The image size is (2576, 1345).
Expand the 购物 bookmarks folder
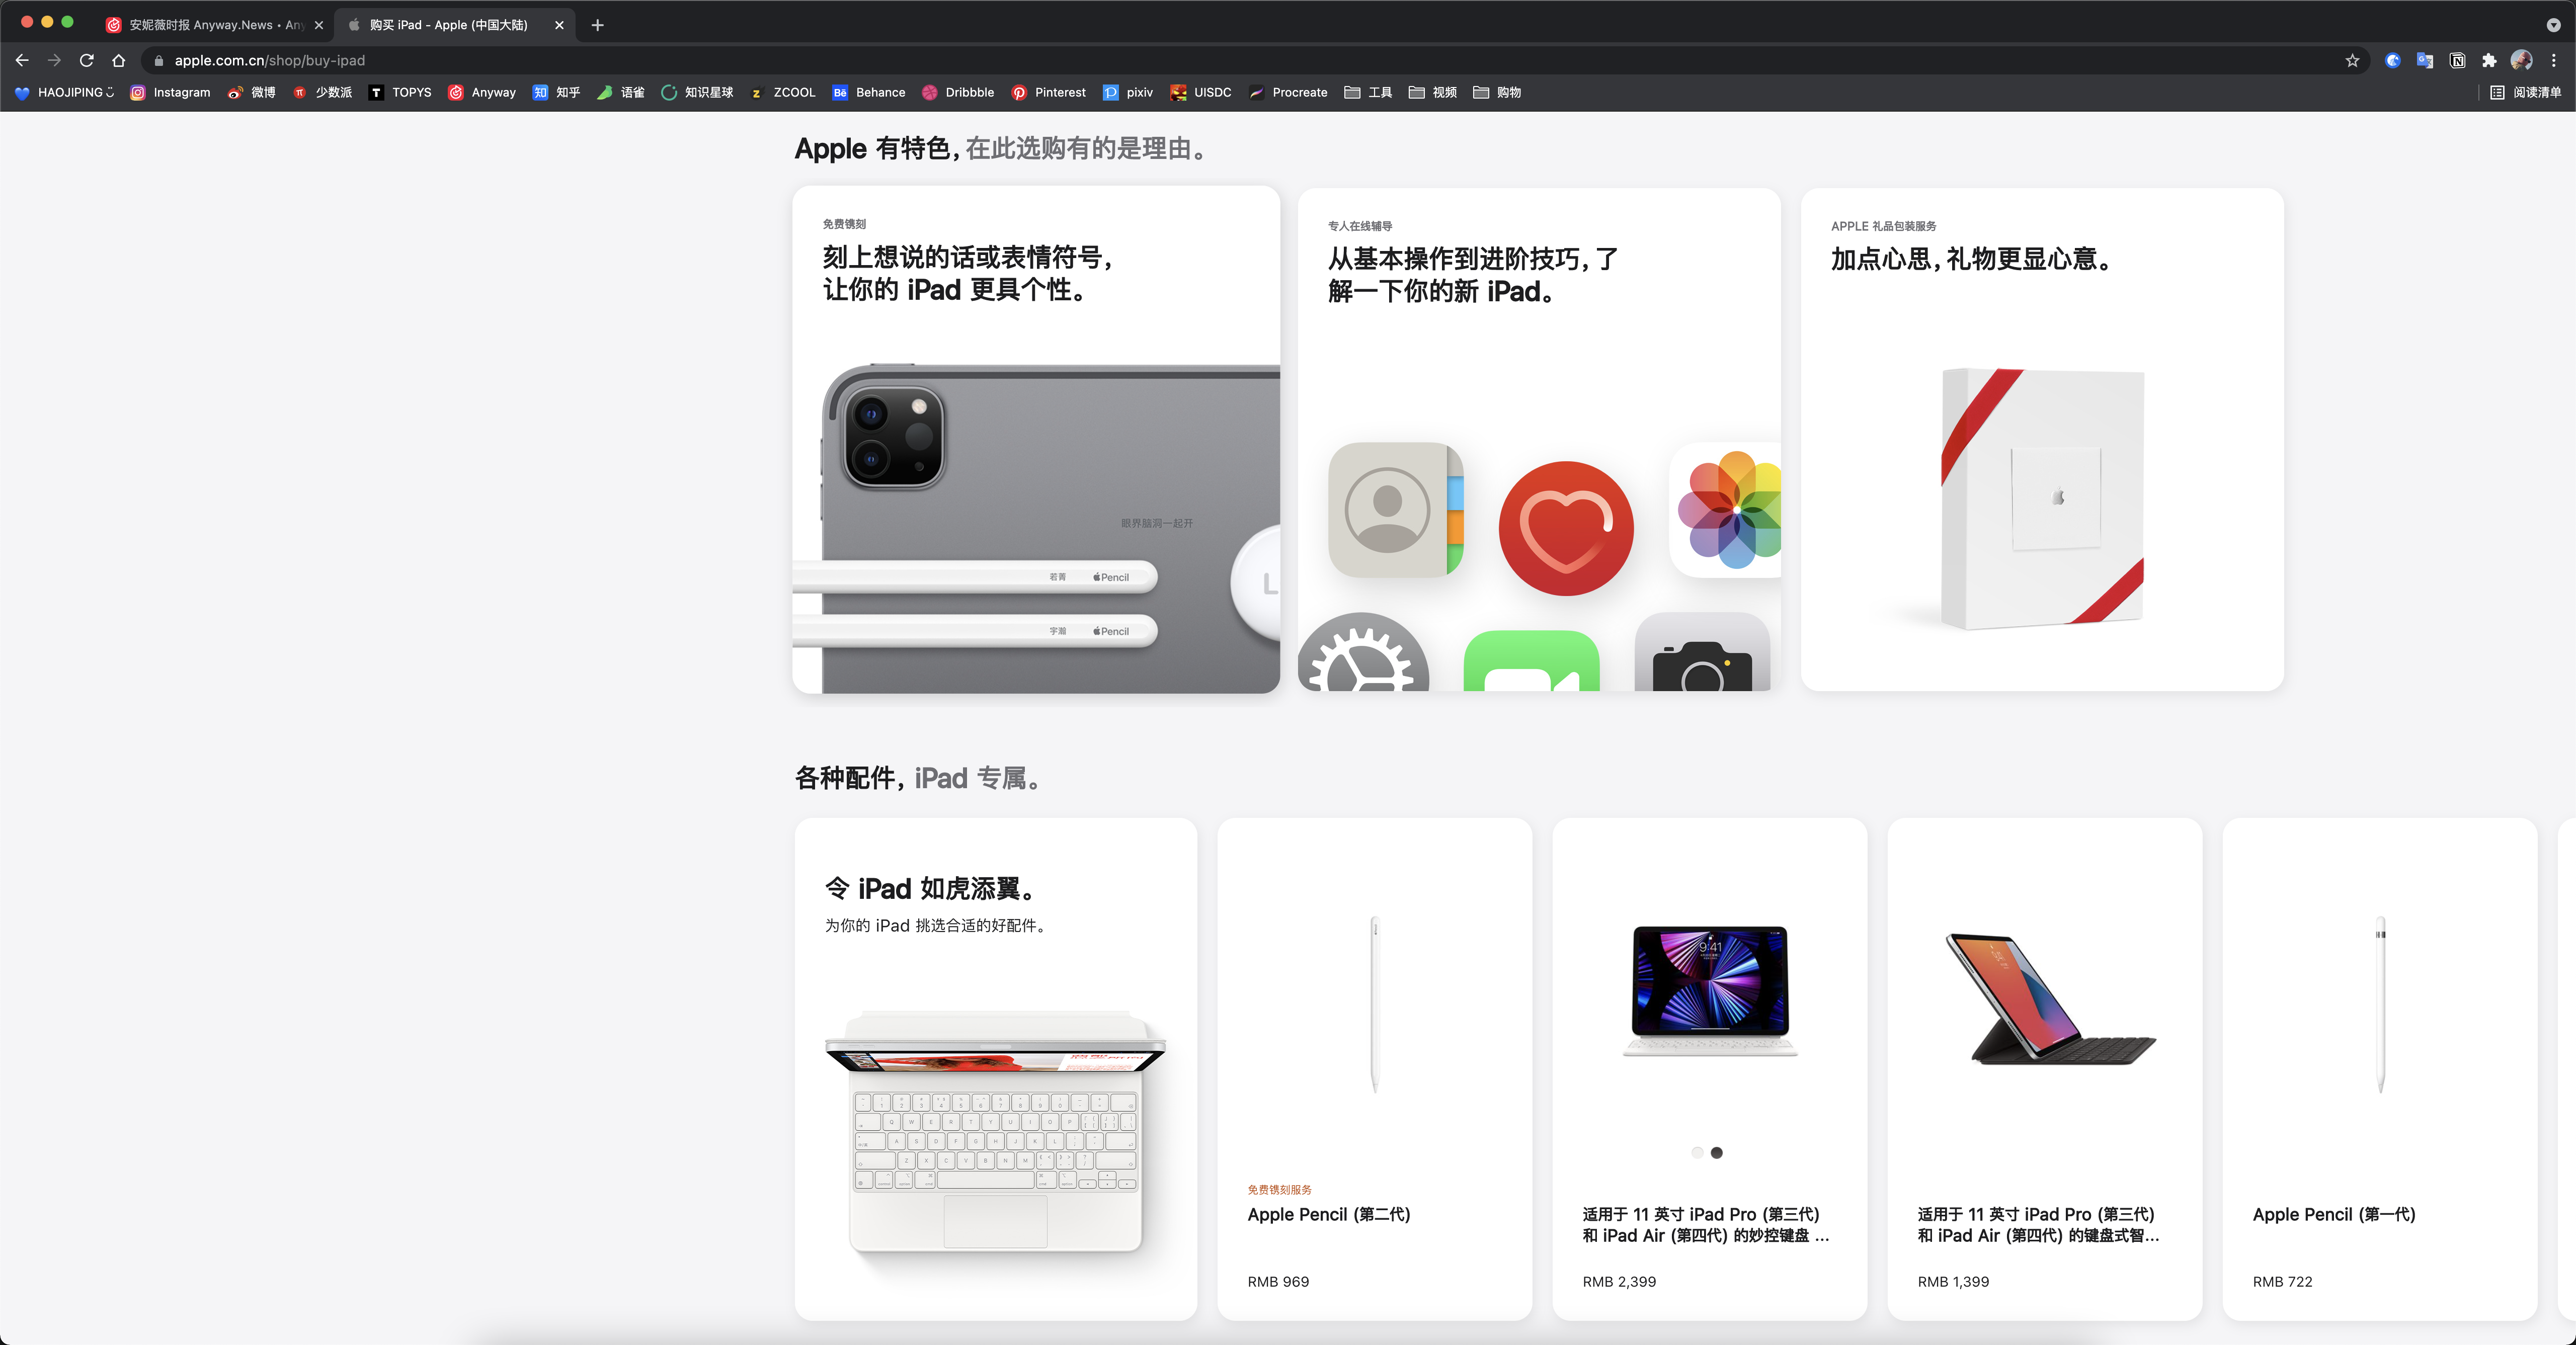click(x=1497, y=92)
